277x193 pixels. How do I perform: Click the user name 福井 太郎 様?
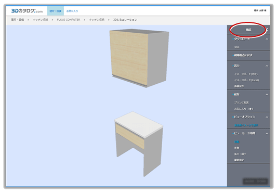click(x=260, y=10)
